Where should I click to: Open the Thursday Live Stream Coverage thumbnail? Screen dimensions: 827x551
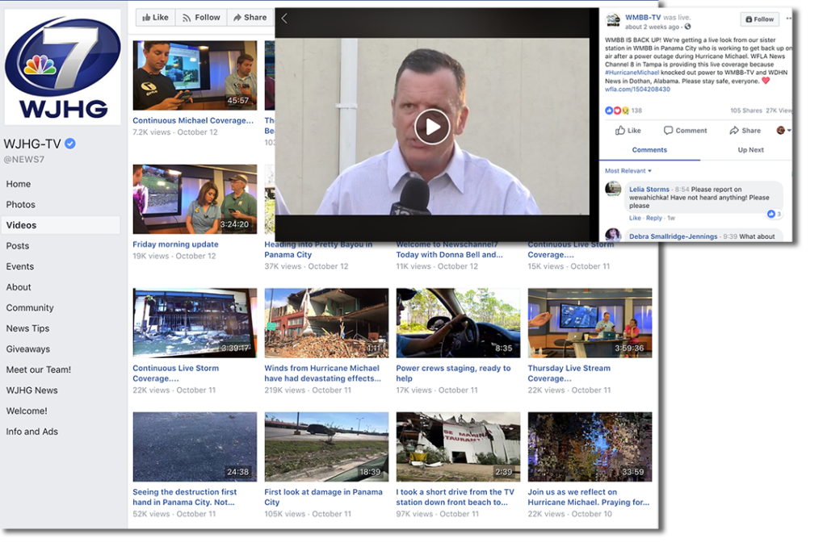pos(590,323)
